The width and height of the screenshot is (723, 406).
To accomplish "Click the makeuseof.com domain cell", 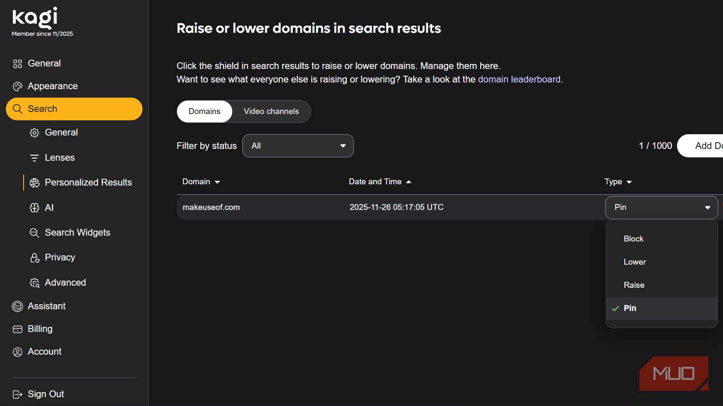I will (x=211, y=207).
